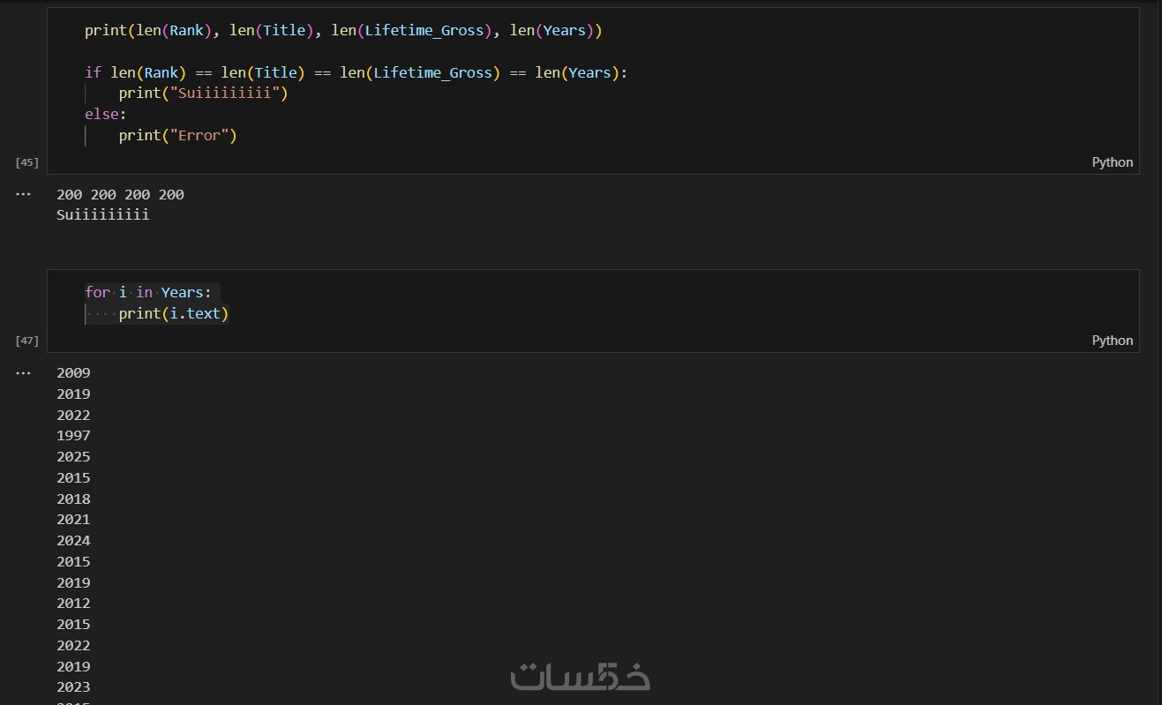
Task: Place the cursor on the print("Error") code line
Action: 177,136
